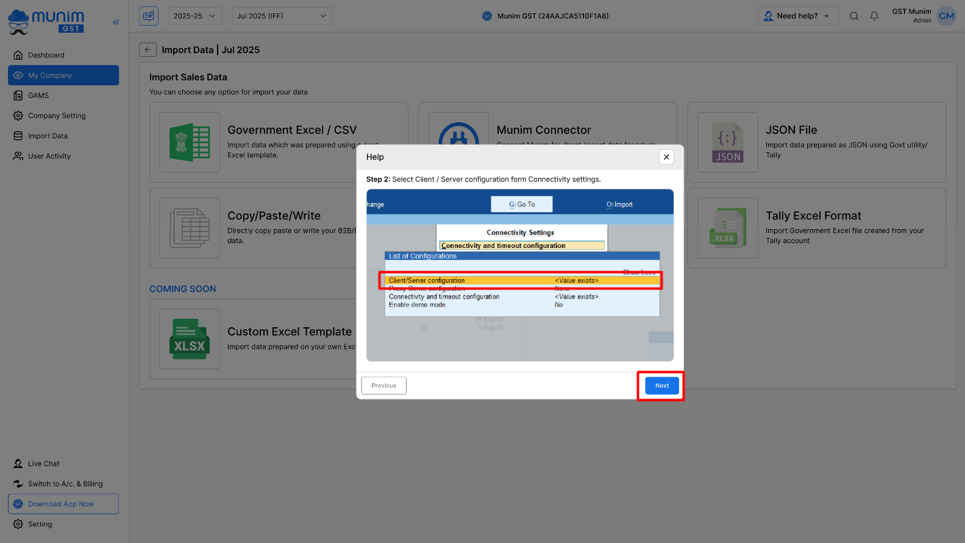The image size is (965, 543).
Task: Click the Step 2 tutorial screenshot image
Action: click(519, 275)
